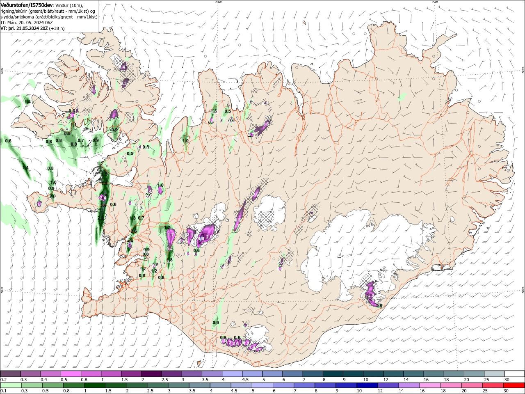525x394 pixels.
Task: Click the 20W longitude label on the top edge
Action: click(x=218, y=2)
